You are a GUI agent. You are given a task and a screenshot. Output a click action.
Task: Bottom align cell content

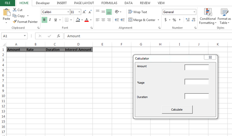(109, 12)
